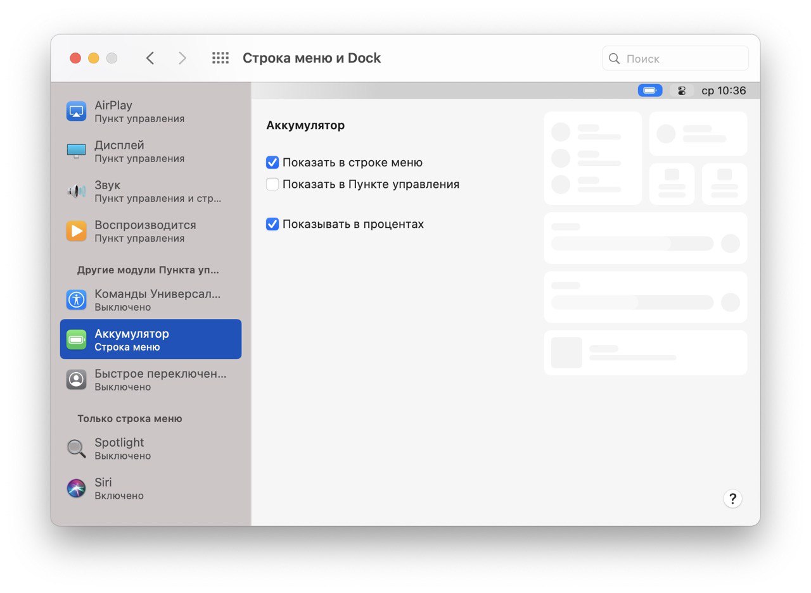
Task: Click battery icon in preview menu bar
Action: coord(650,91)
